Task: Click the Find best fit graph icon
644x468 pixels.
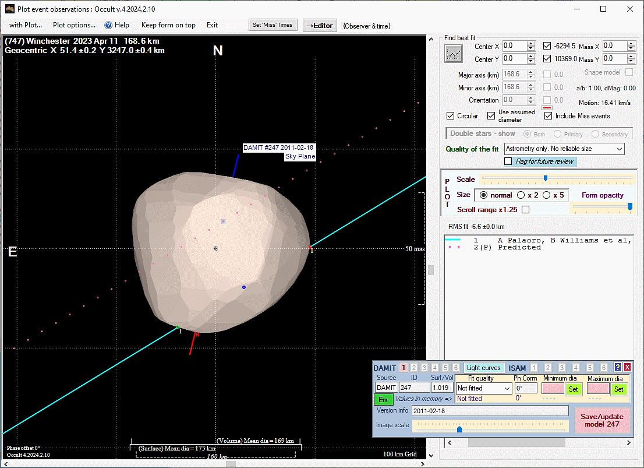Action: click(x=453, y=54)
